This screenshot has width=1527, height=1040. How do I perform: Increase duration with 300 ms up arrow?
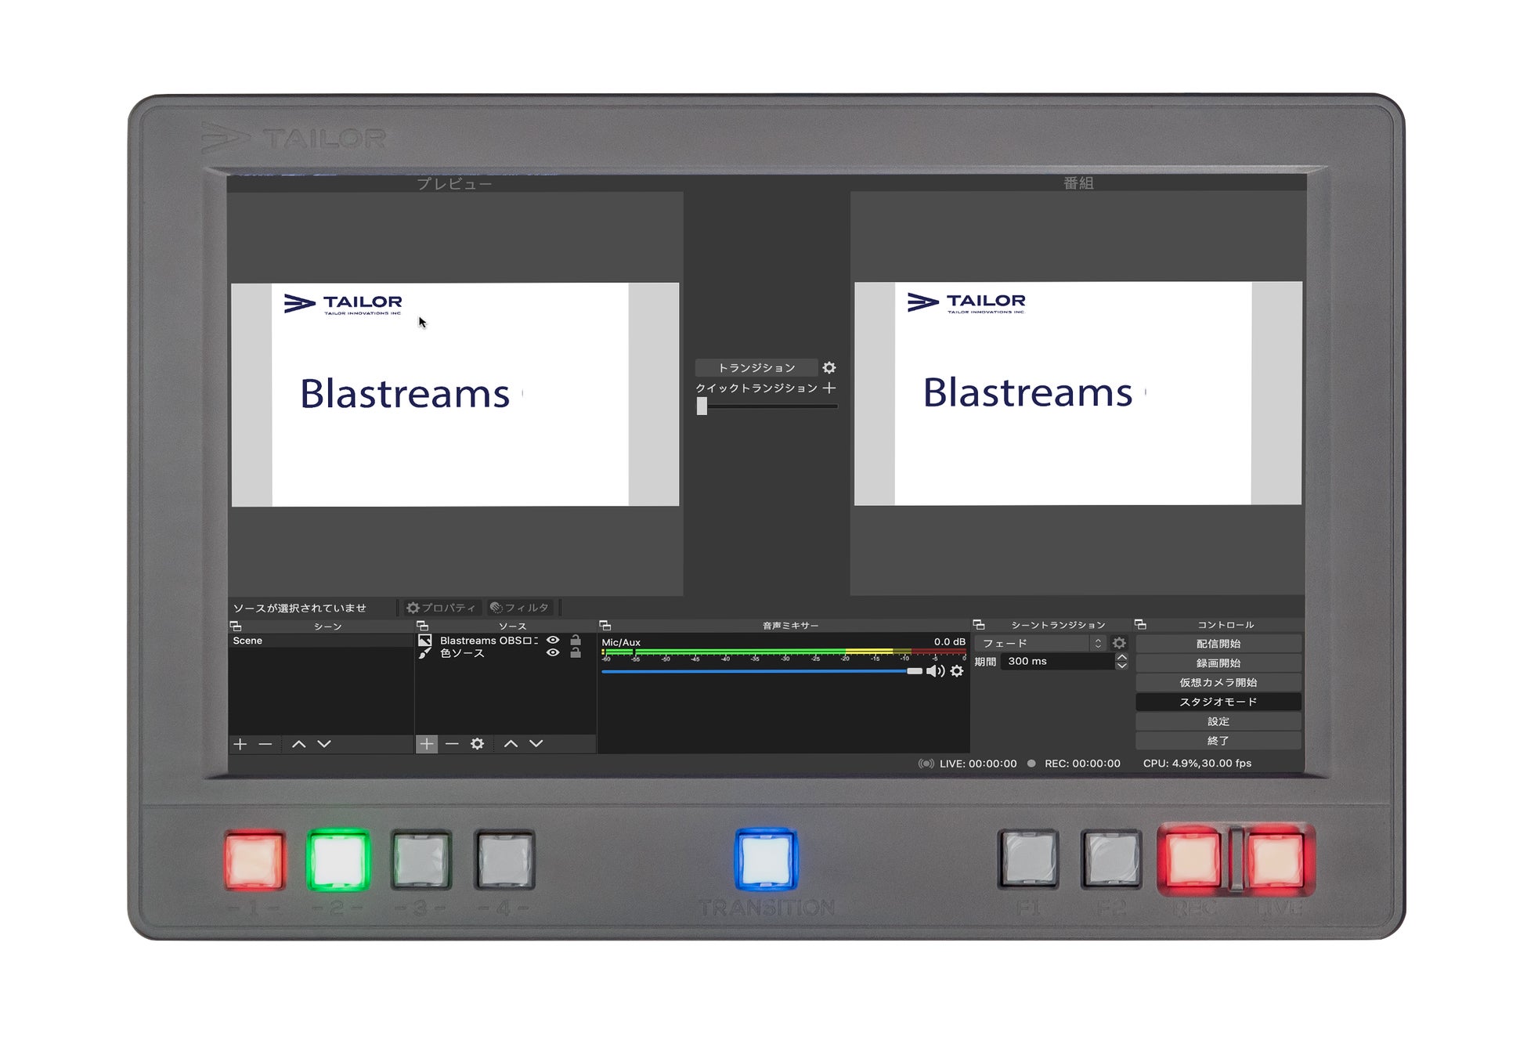1121,657
